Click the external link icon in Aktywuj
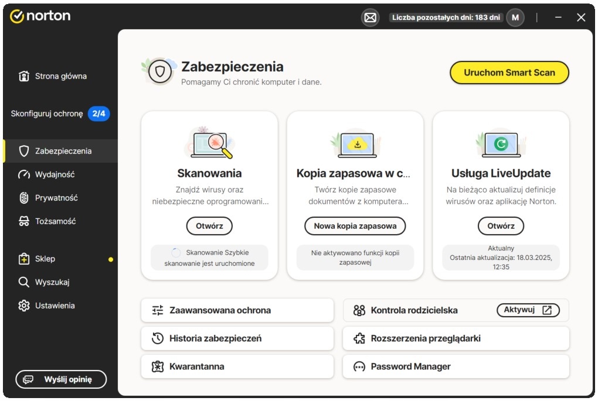This screenshot has width=598, height=401. click(547, 310)
